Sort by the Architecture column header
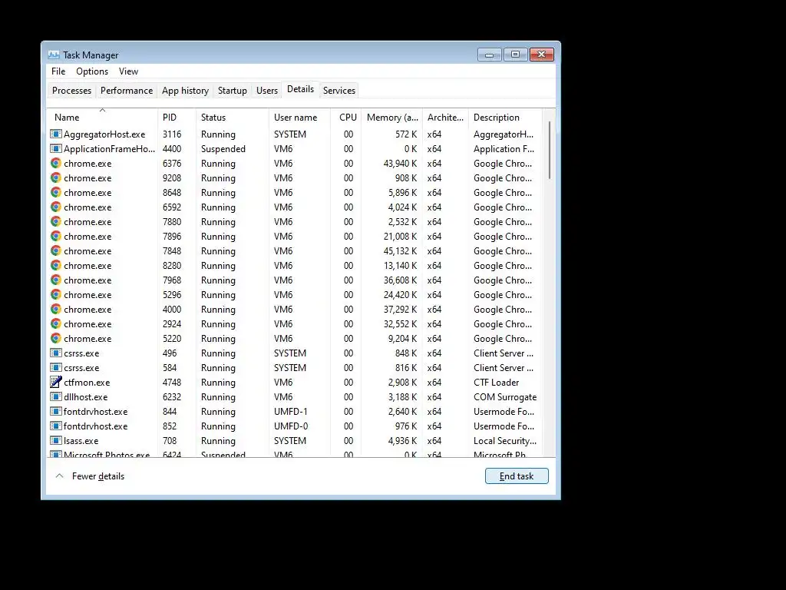This screenshot has width=786, height=590. coord(445,117)
